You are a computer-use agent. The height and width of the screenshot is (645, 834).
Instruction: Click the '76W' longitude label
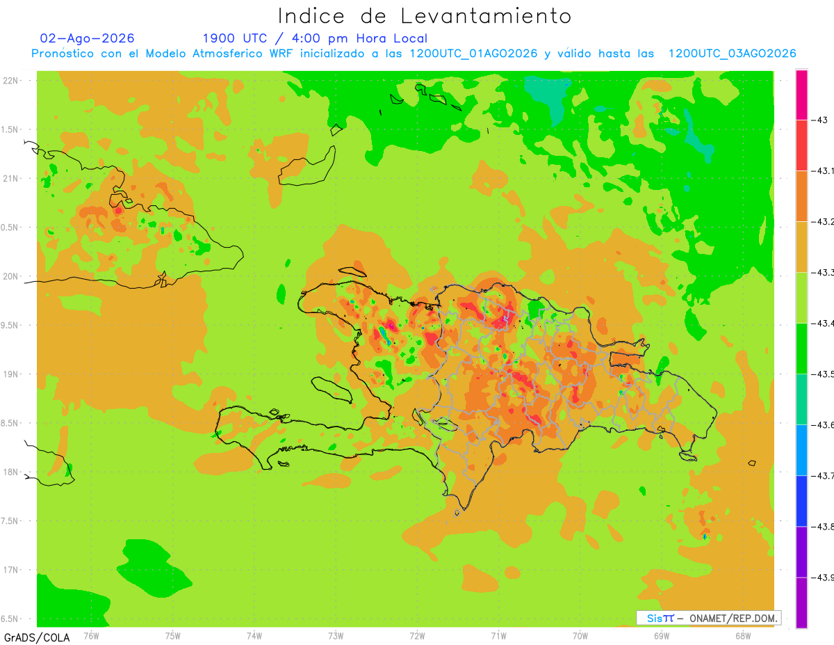[92, 635]
